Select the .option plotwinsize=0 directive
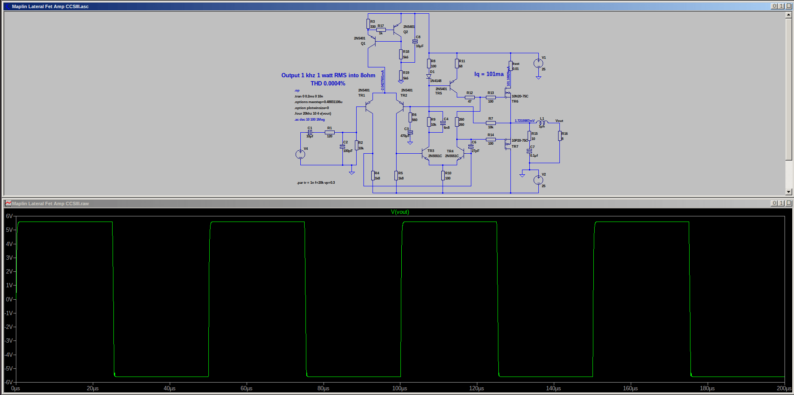Image resolution: width=794 pixels, height=395 pixels. pos(311,108)
